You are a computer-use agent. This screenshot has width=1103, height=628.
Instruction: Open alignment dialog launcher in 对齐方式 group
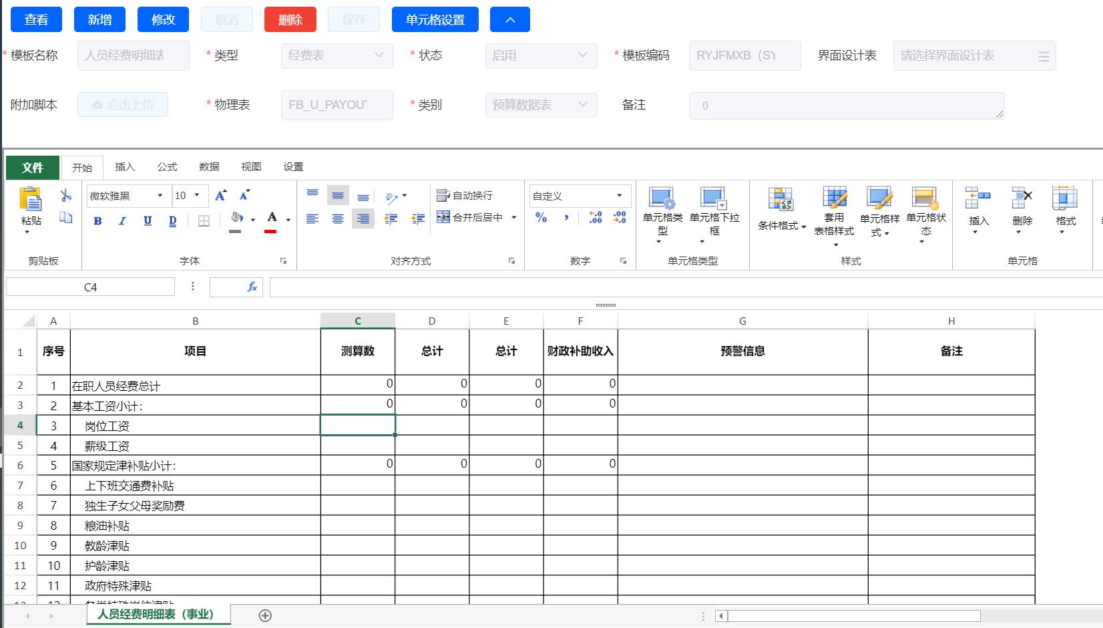511,261
